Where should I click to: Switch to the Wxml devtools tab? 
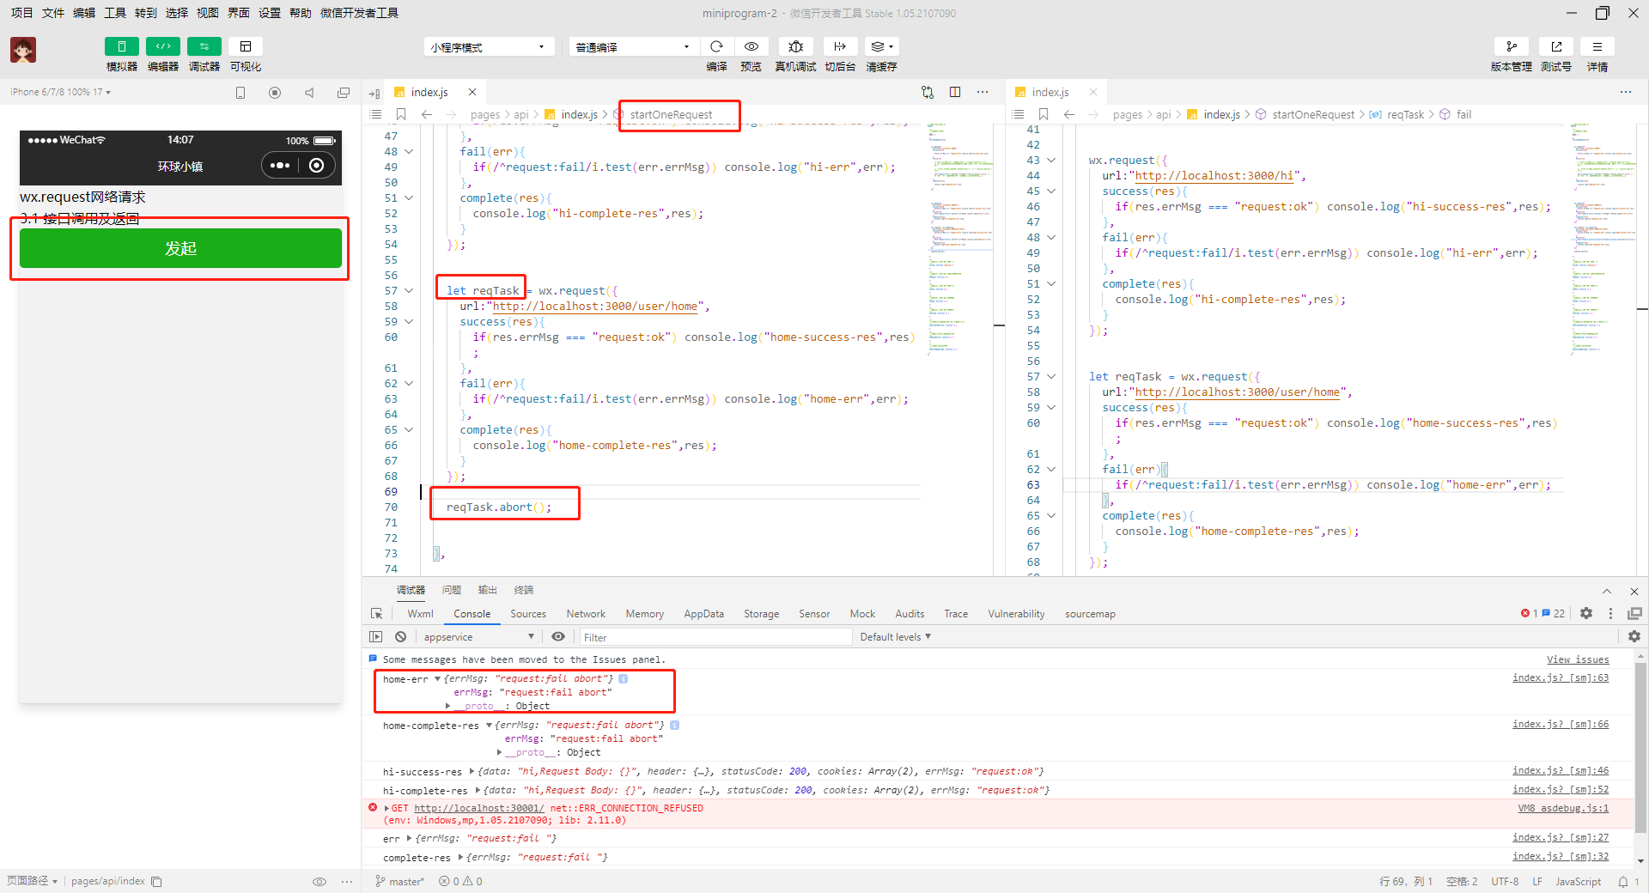(420, 614)
